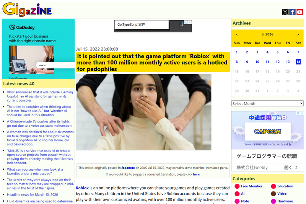Image resolution: width=306 pixels, height=204 pixels.
Task: Click the GoDaddy domain ad banner
Action: [x=38, y=49]
